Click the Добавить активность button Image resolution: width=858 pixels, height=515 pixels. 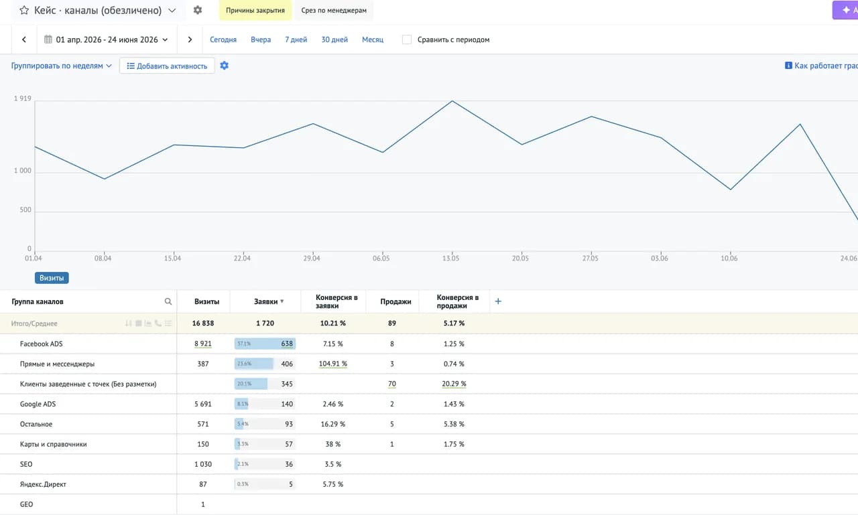(167, 66)
